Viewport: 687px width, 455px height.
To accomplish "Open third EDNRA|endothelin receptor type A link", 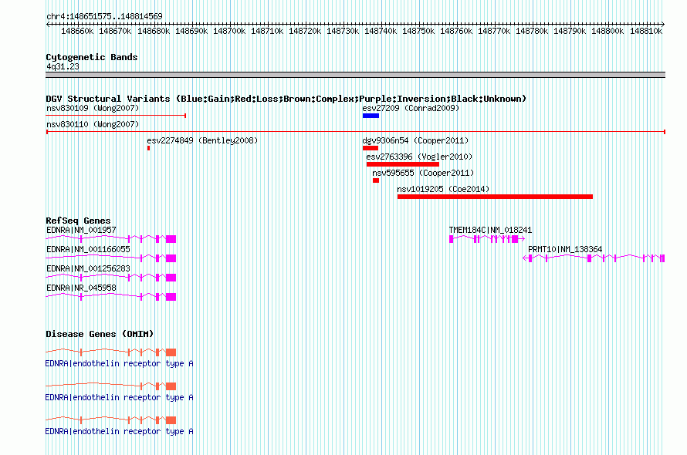I will click(119, 431).
